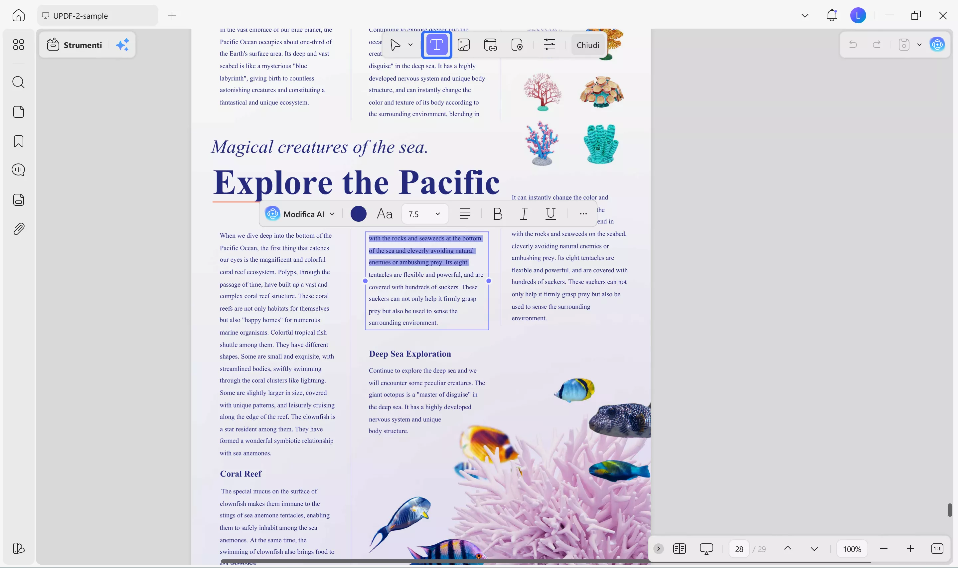Open the Search panel in sidebar

click(18, 82)
